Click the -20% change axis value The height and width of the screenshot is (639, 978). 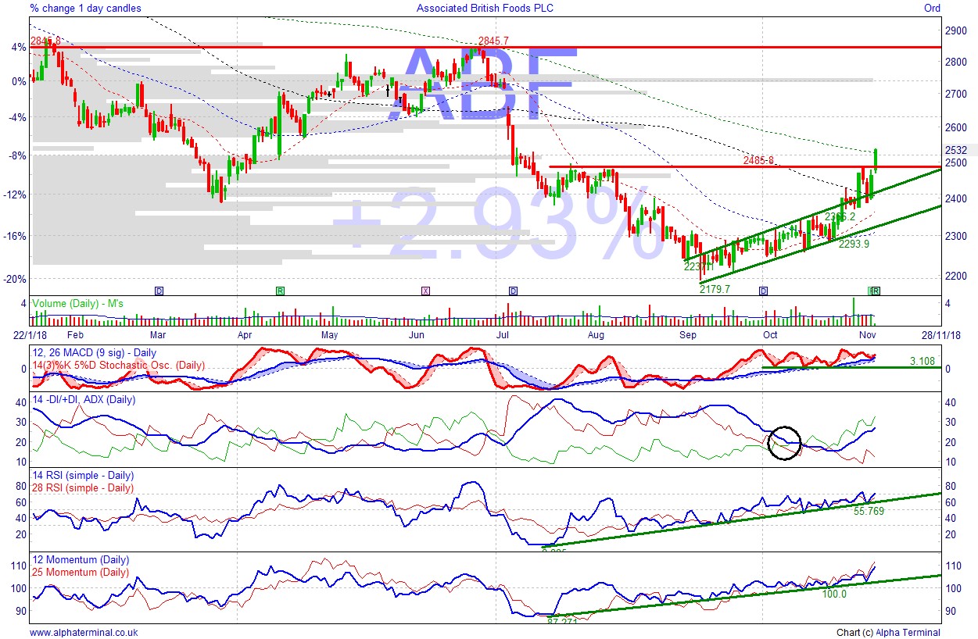click(16, 279)
